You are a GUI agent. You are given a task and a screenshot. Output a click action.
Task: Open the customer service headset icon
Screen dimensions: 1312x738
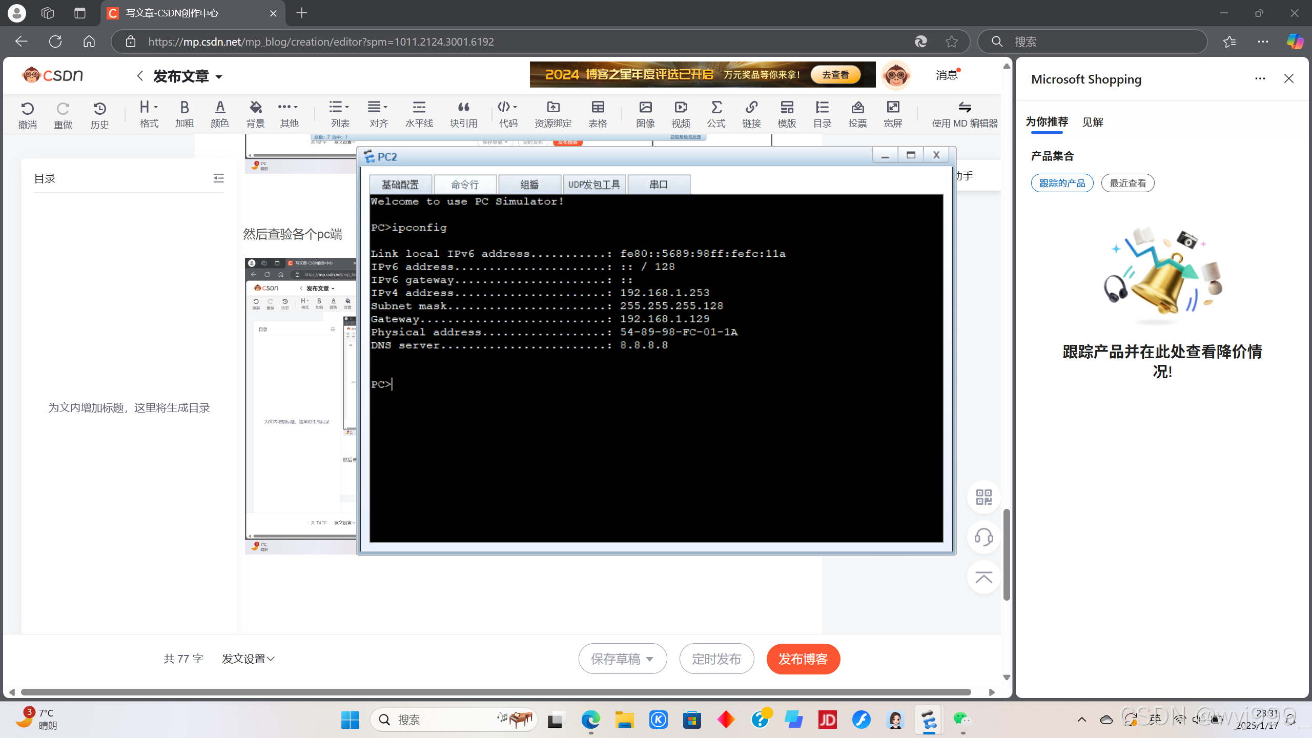[983, 537]
